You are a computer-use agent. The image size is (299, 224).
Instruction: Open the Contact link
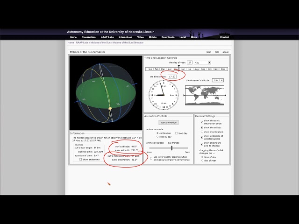(224, 37)
